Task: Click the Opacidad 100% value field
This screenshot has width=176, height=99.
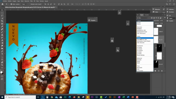Action: point(161,21)
